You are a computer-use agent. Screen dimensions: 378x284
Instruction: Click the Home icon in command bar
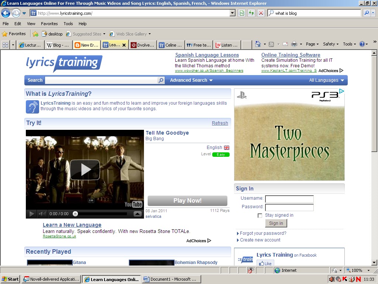[x=258, y=44]
